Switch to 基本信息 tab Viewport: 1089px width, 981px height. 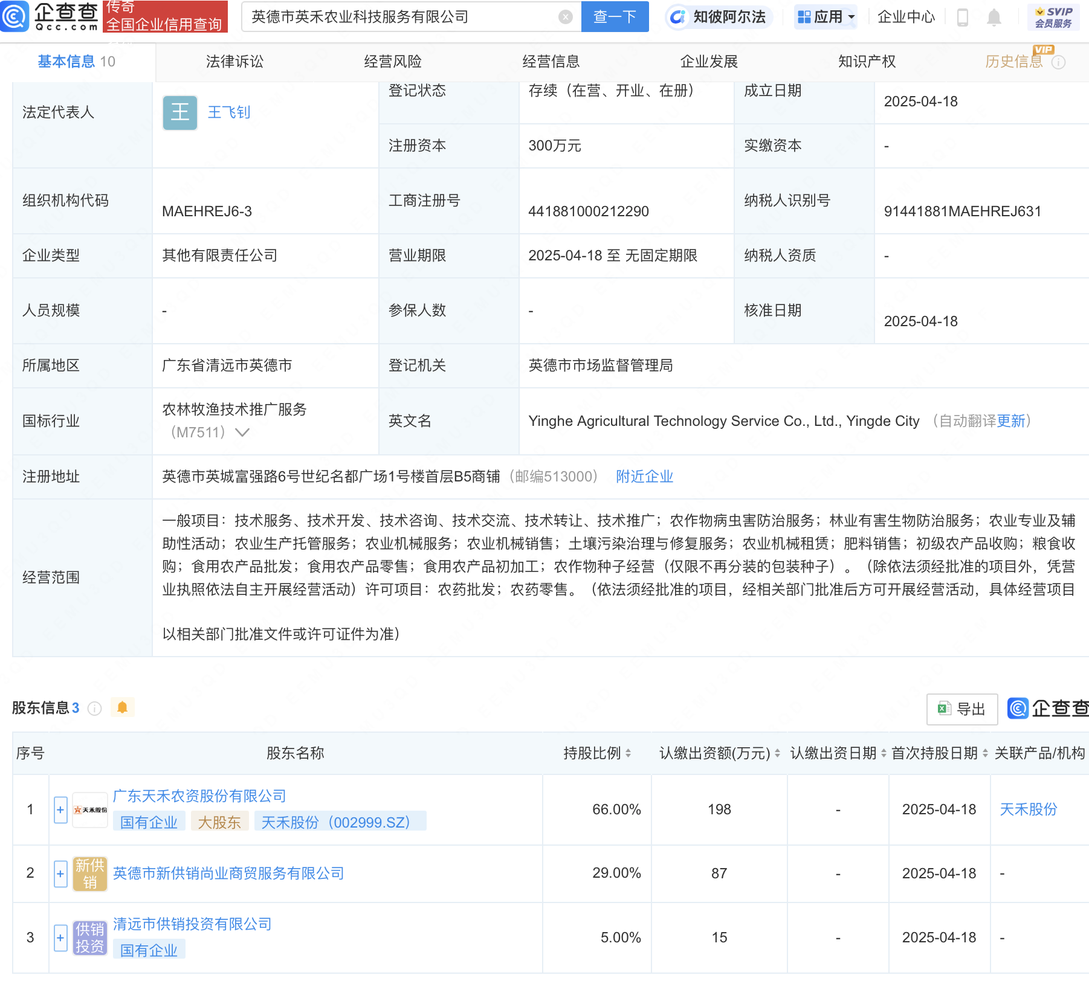pyautogui.click(x=76, y=62)
